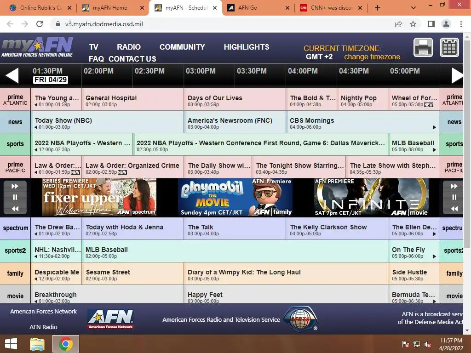Open Infinite movie promo banner
471x353 pixels.
point(371,197)
